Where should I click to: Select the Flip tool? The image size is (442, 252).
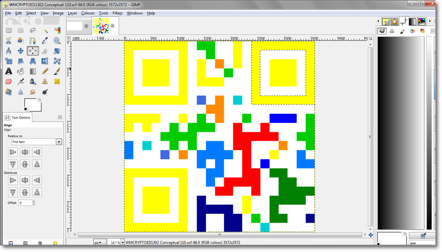point(45,61)
